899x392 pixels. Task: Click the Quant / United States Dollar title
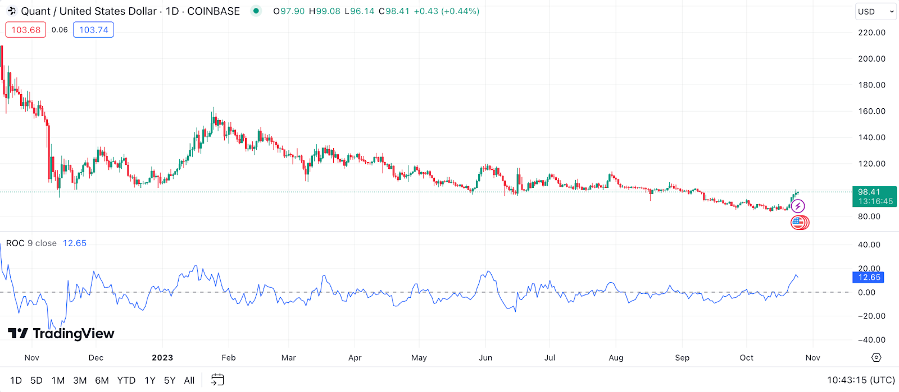88,11
